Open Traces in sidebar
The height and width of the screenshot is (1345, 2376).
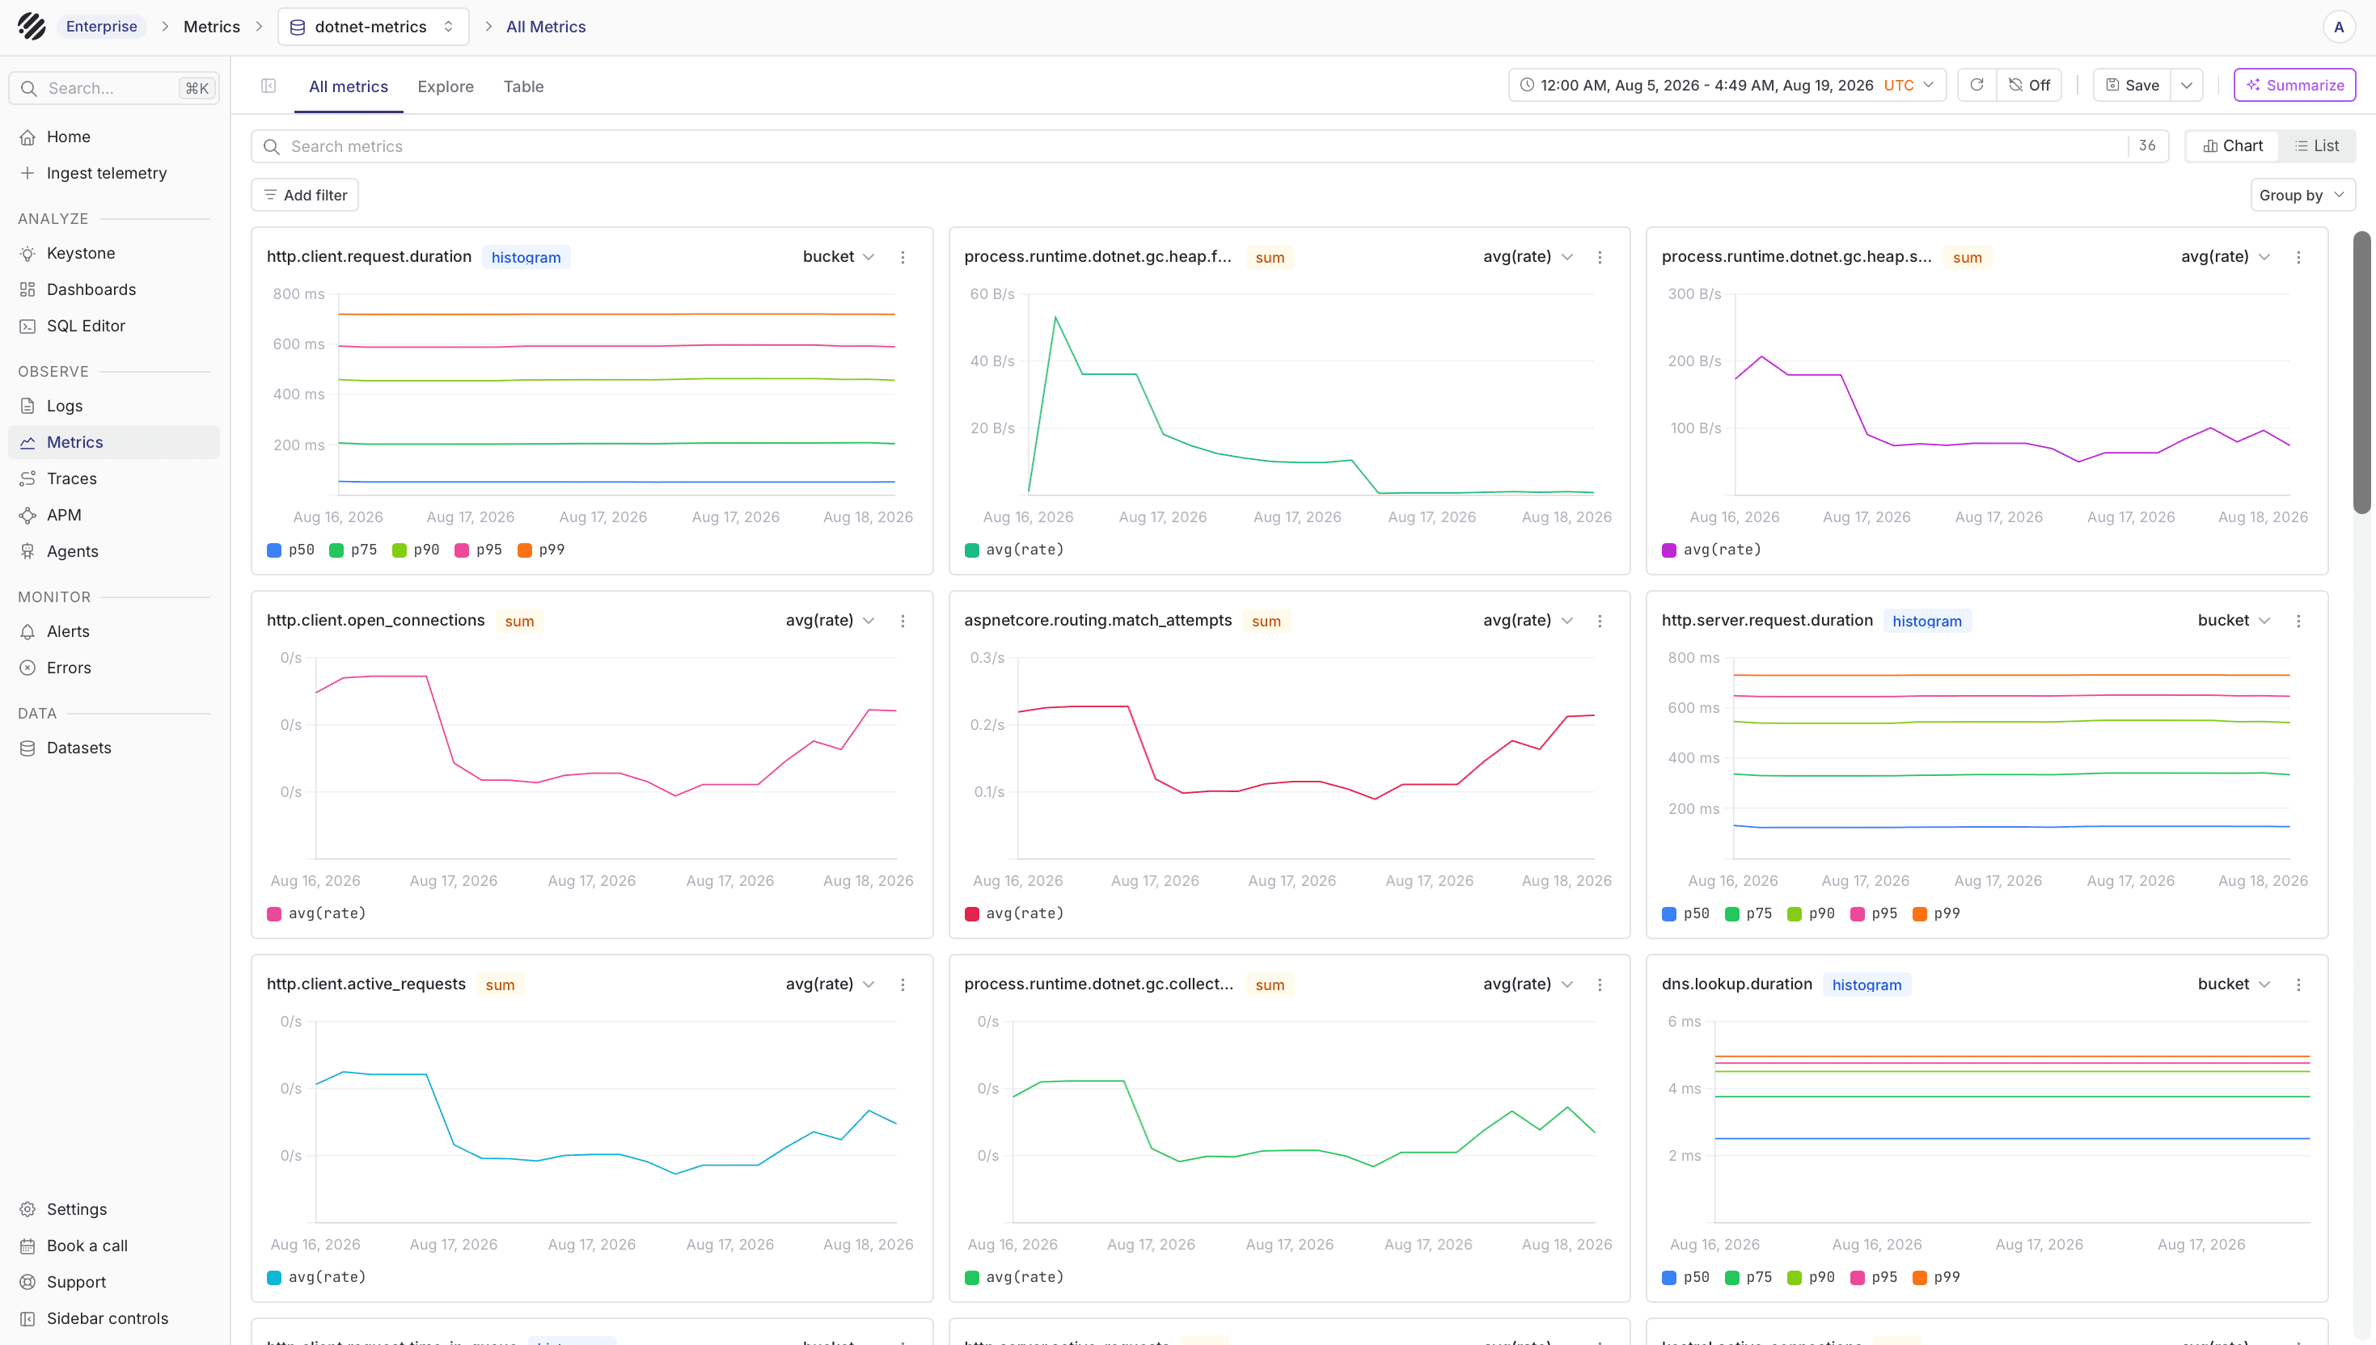pos(114,479)
